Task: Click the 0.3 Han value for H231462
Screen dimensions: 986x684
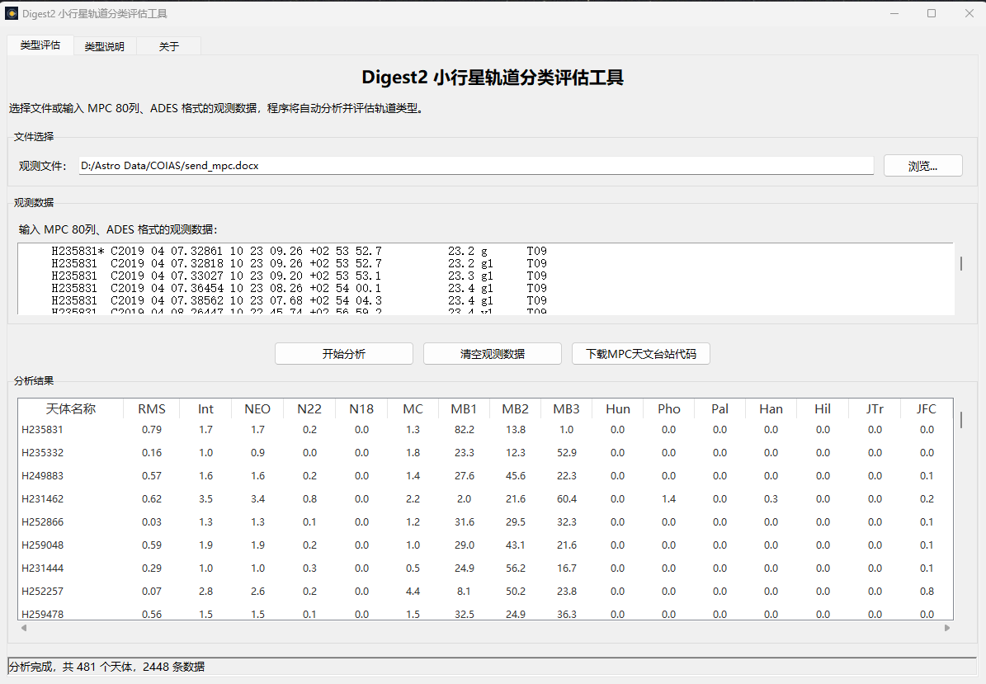Action: pos(771,499)
